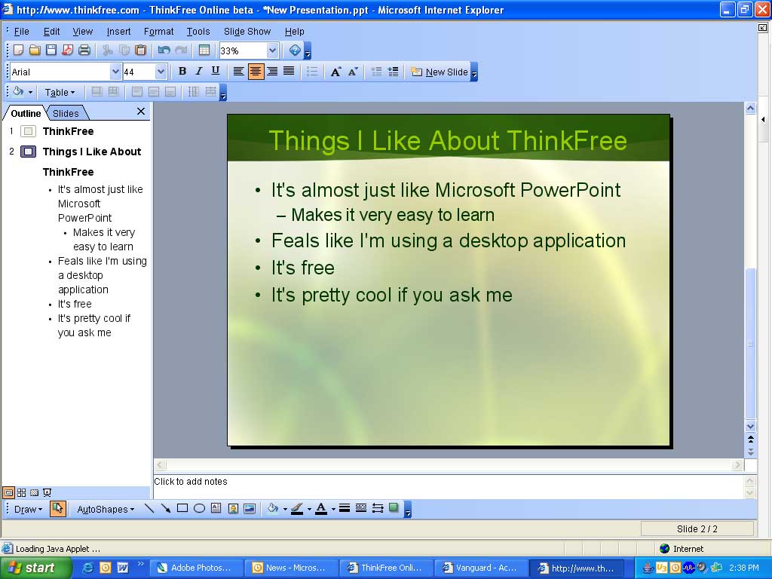This screenshot has width=772, height=579.
Task: Increase the font size with toolbar icon
Action: tap(336, 72)
